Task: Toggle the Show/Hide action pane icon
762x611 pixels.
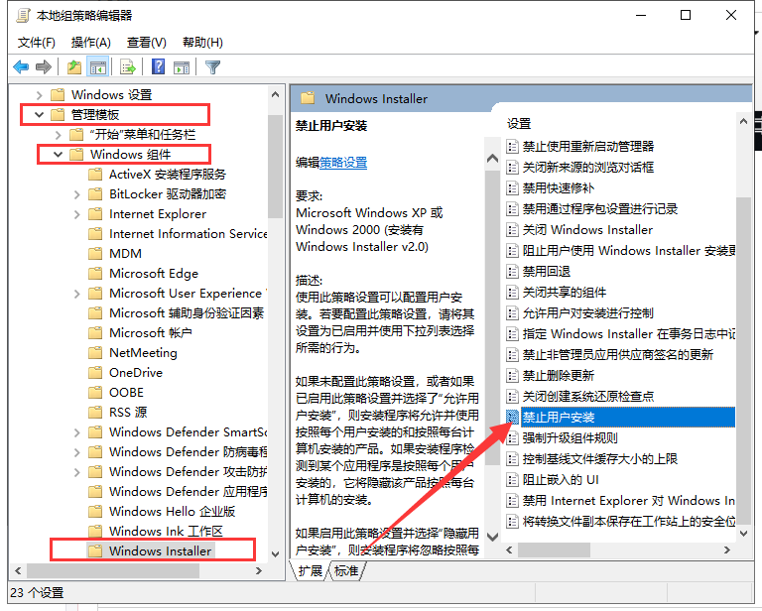Action: click(182, 67)
